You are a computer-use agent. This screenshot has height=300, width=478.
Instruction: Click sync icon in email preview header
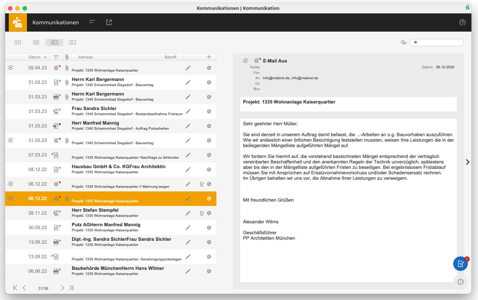[x=246, y=61]
